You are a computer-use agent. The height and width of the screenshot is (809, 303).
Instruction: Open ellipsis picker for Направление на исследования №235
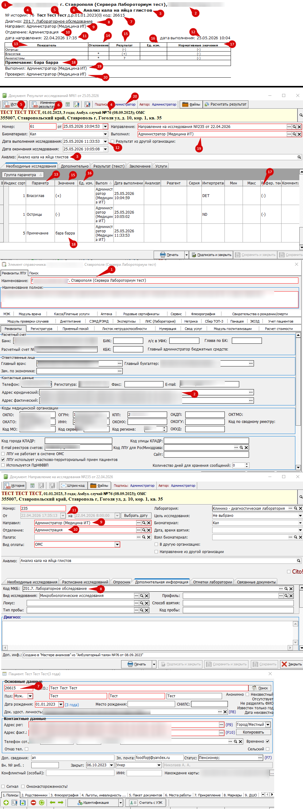pyautogui.click(x=289, y=126)
